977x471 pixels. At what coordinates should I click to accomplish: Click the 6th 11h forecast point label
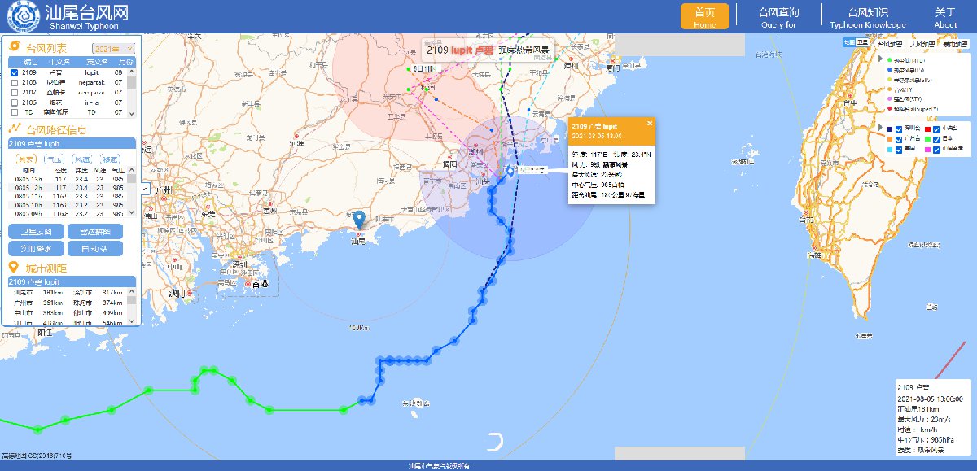[x=424, y=68]
